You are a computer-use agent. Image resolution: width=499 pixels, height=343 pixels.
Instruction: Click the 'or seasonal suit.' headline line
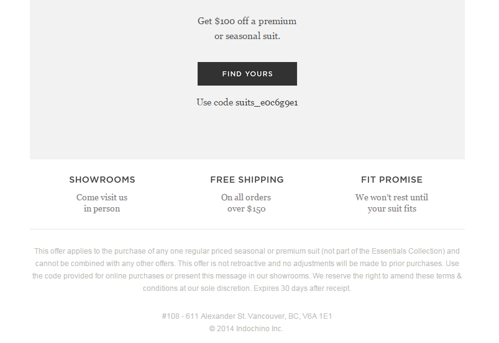pos(247,36)
